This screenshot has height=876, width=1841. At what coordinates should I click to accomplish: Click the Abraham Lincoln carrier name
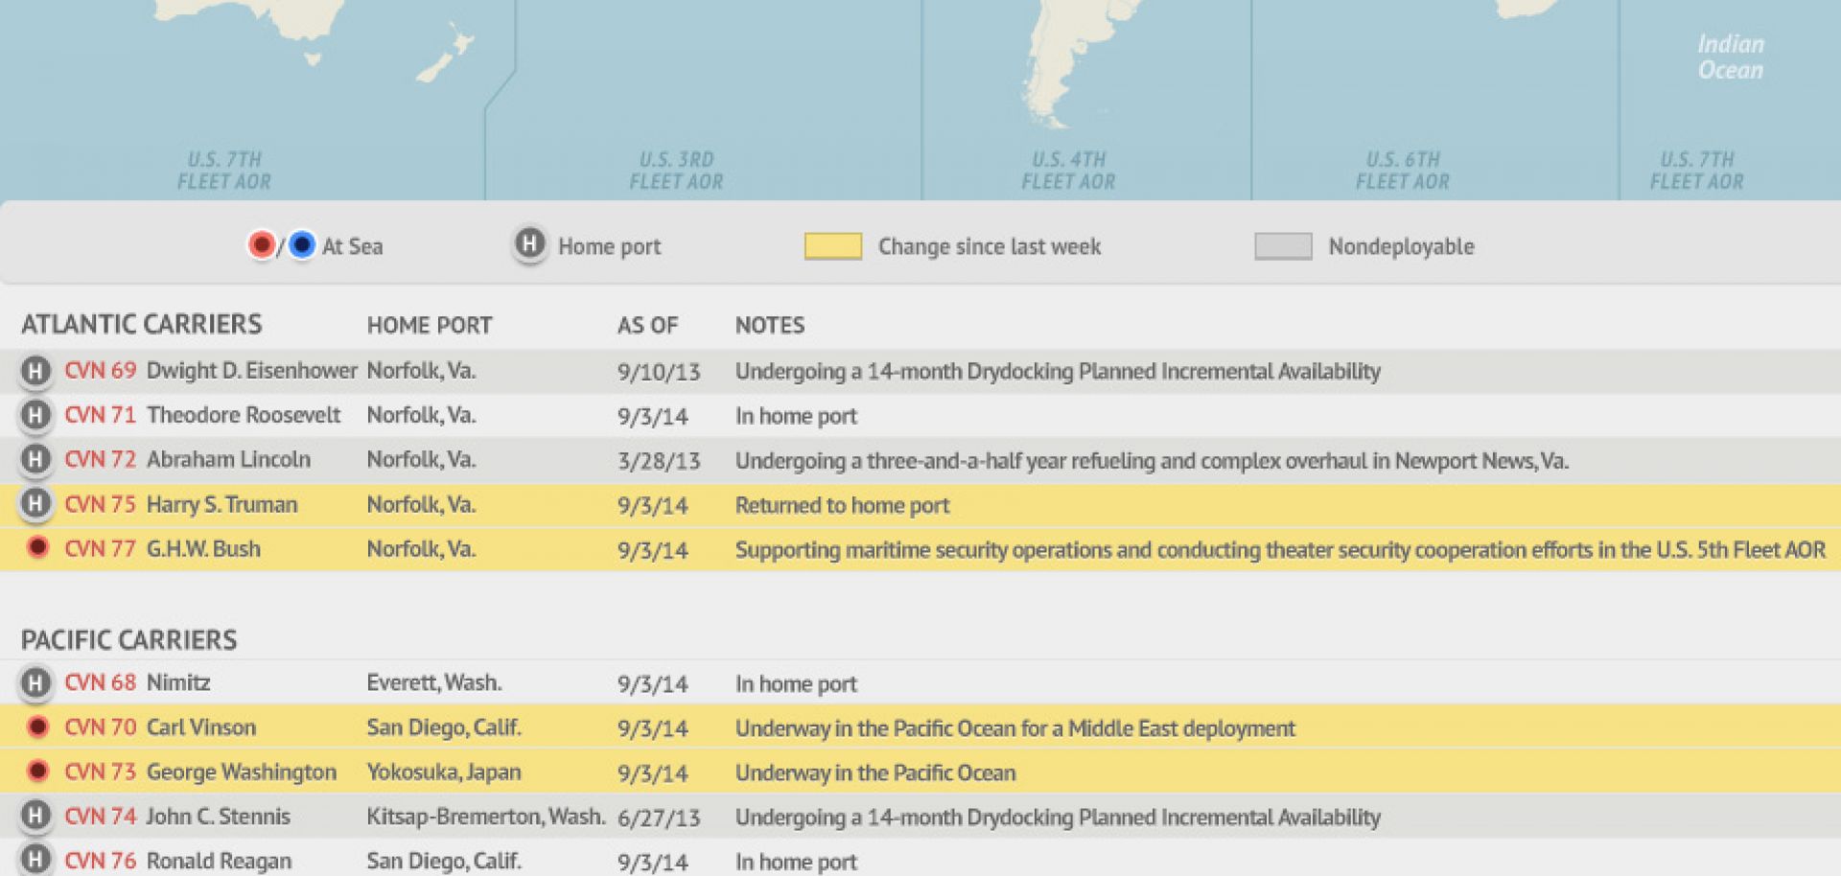click(228, 459)
